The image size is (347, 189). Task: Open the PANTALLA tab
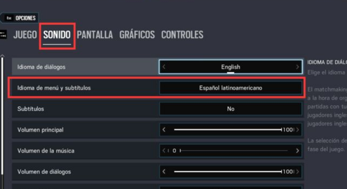[95, 35]
